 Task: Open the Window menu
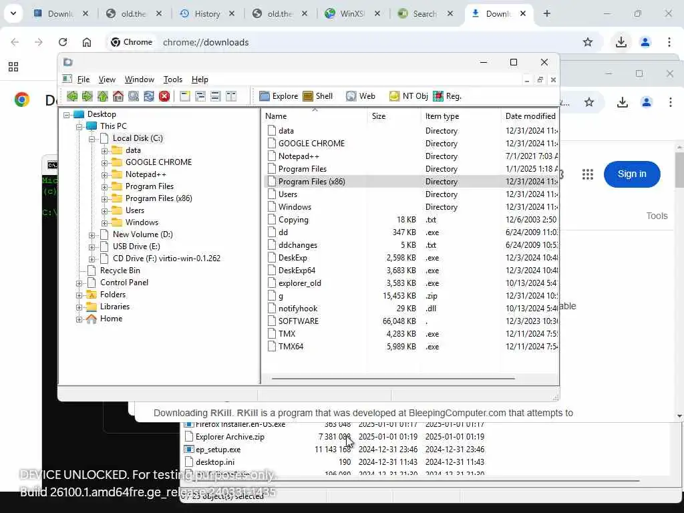click(x=140, y=79)
